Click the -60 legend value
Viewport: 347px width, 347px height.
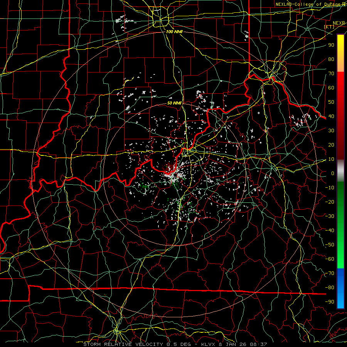pyautogui.click(x=330, y=259)
